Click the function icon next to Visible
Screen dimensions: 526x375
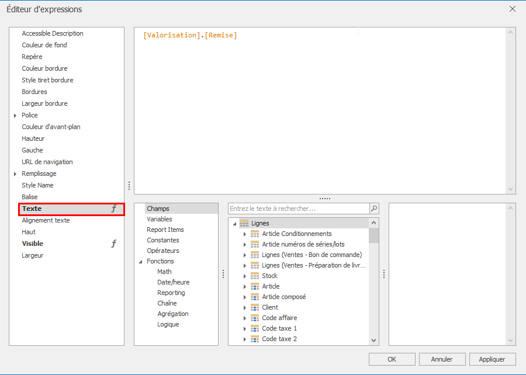click(114, 244)
